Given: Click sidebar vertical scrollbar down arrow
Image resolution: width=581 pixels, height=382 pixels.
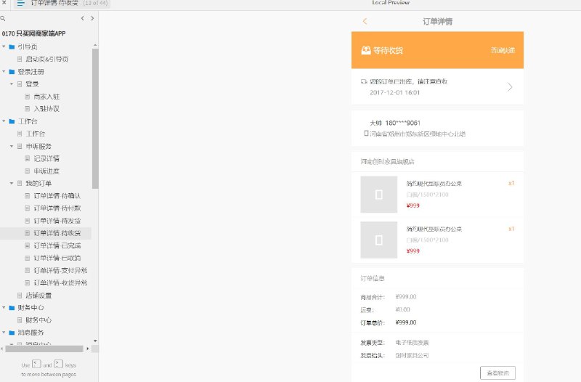Looking at the screenshot, I should [x=95, y=341].
